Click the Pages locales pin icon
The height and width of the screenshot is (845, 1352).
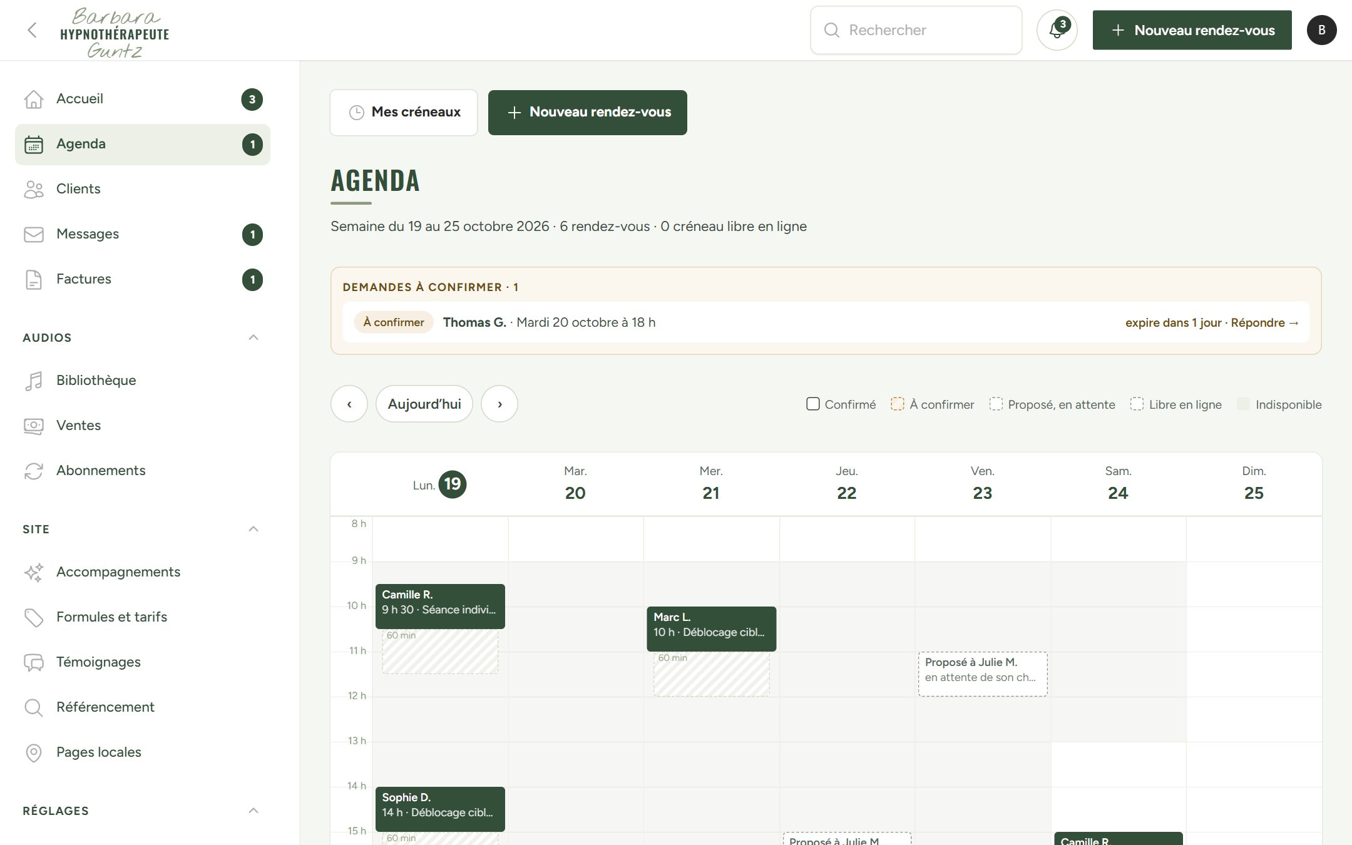(x=34, y=752)
